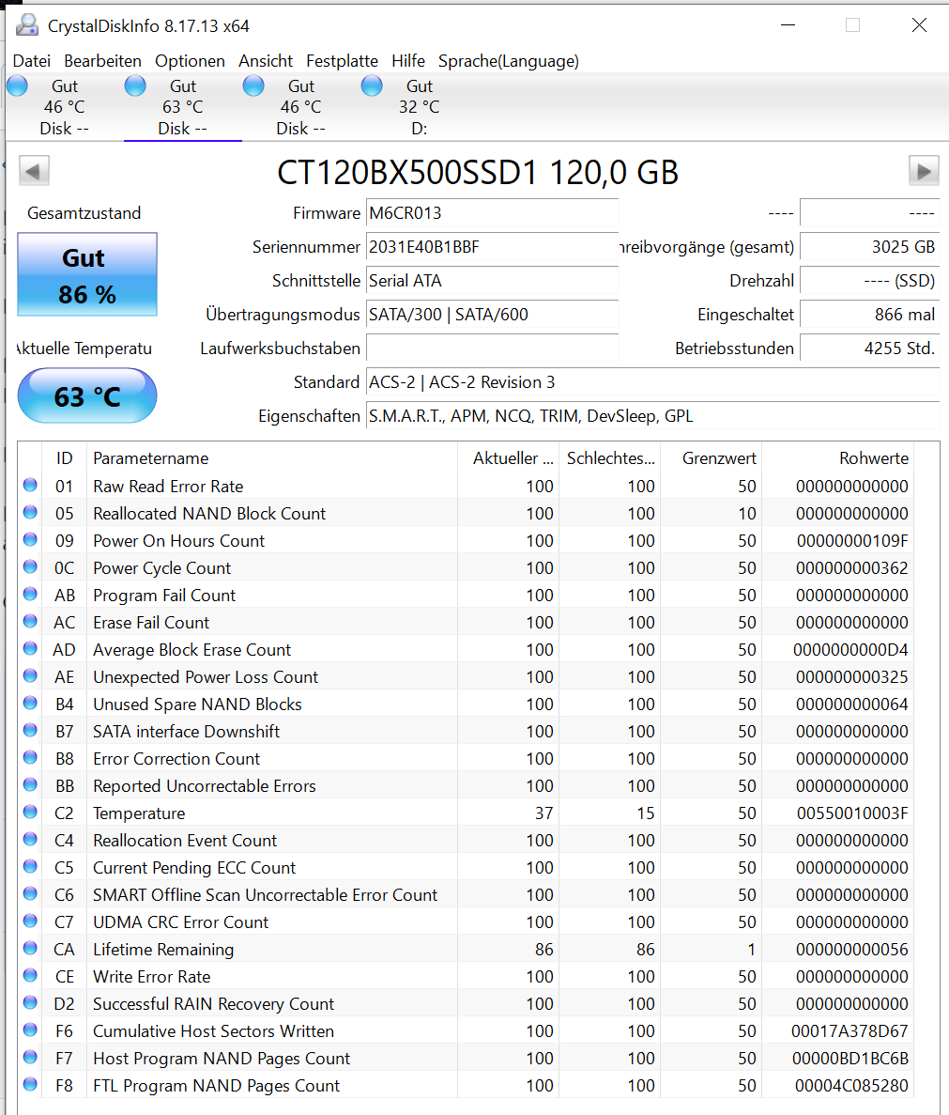Open the Festplatte menu
This screenshot has height=1115, width=949.
[x=342, y=61]
